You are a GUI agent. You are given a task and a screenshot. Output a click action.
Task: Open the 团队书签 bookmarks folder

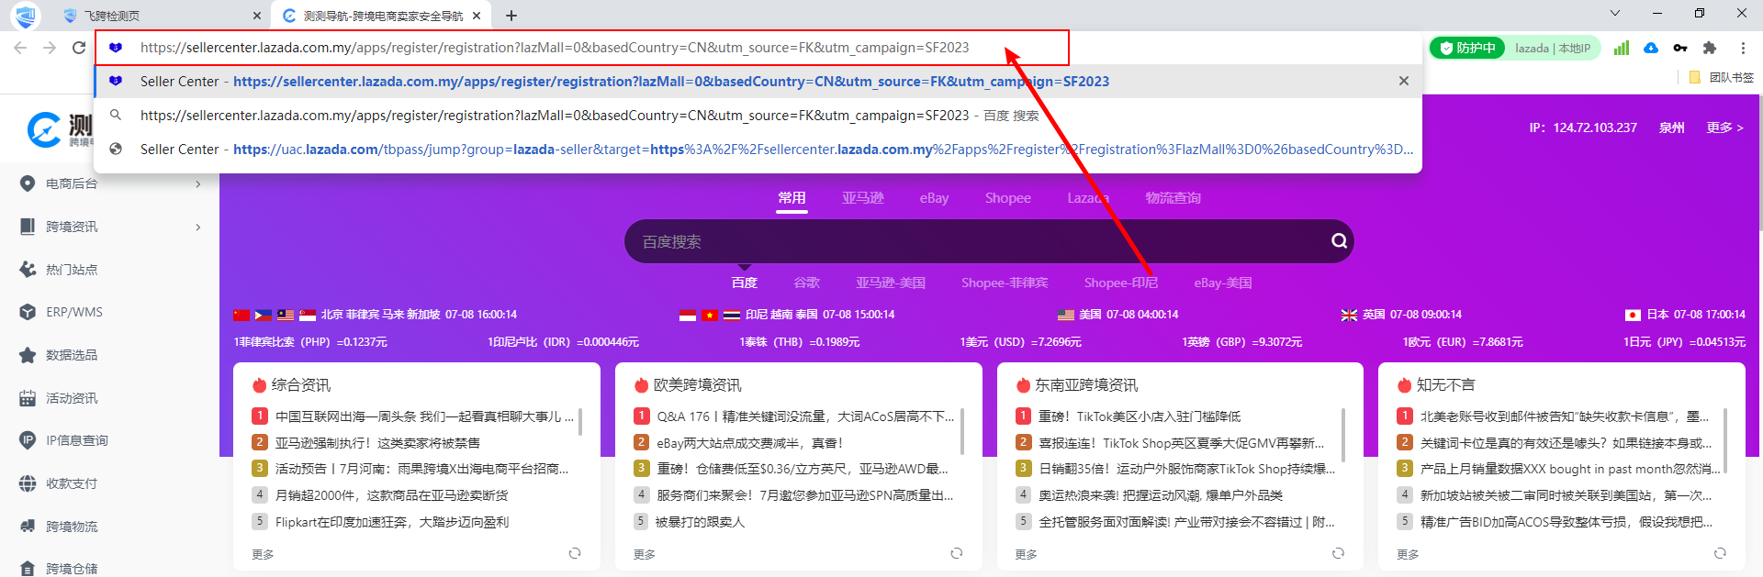1723,77
